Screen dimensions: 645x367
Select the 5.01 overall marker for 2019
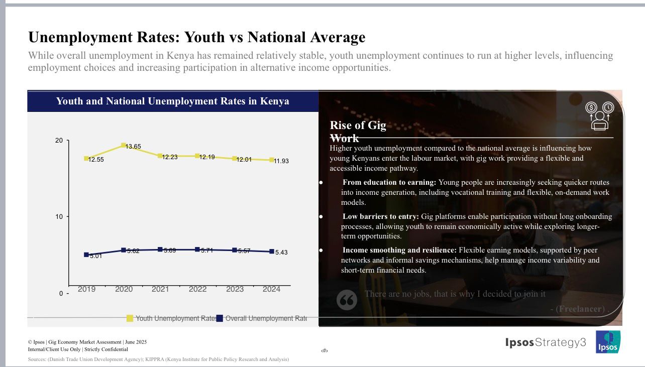[x=86, y=255]
